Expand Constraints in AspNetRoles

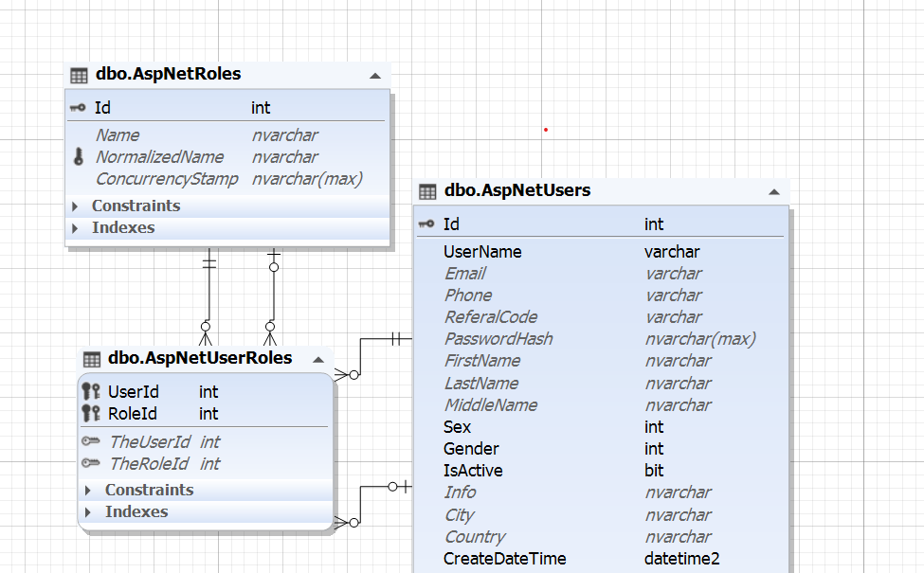point(75,206)
